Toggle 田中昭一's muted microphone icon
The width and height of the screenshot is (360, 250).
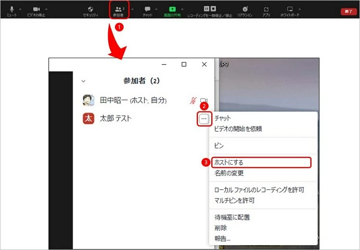(193, 100)
